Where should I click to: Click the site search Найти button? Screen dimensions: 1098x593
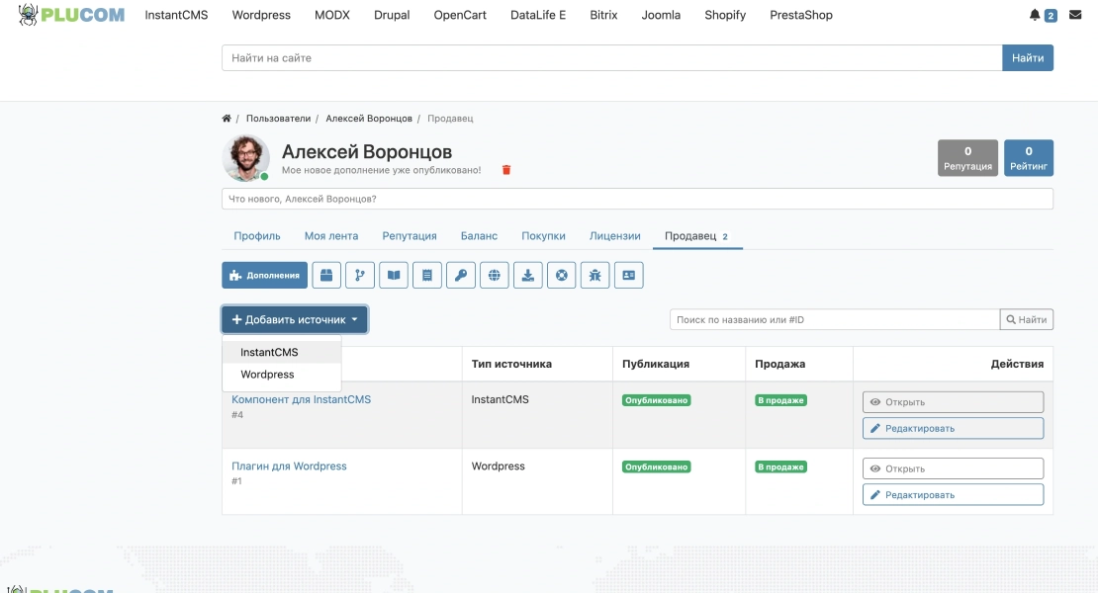[x=1028, y=58]
